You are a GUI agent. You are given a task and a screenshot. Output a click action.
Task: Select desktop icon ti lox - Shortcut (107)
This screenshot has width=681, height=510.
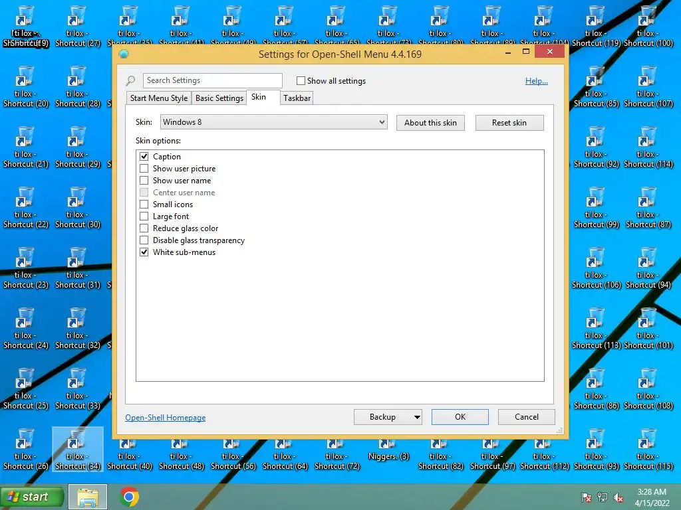648,87
